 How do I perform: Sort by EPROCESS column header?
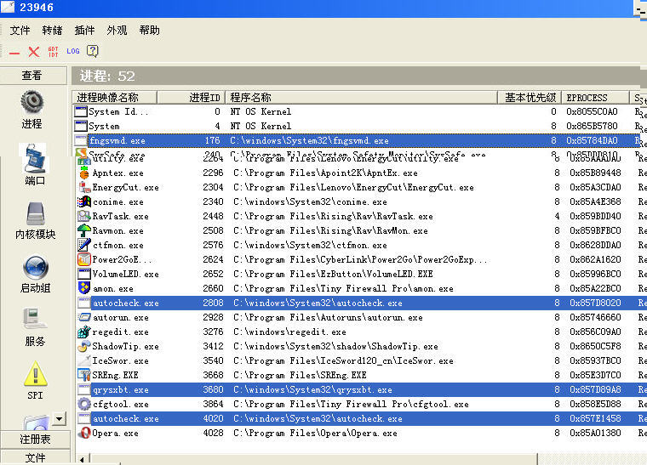tap(595, 98)
